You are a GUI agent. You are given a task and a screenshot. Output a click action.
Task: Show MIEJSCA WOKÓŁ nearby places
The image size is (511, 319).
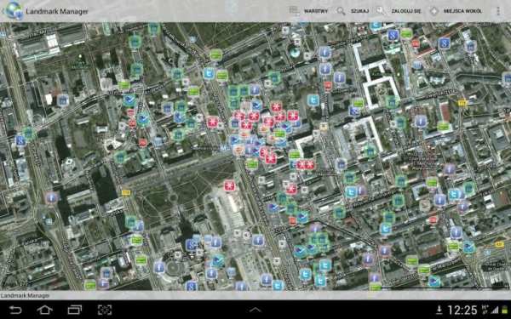pos(456,11)
